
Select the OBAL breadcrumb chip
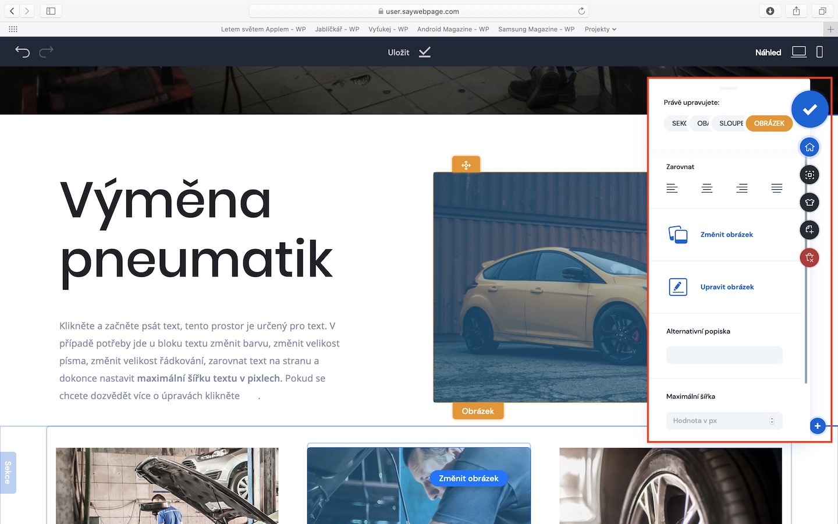pyautogui.click(x=702, y=123)
